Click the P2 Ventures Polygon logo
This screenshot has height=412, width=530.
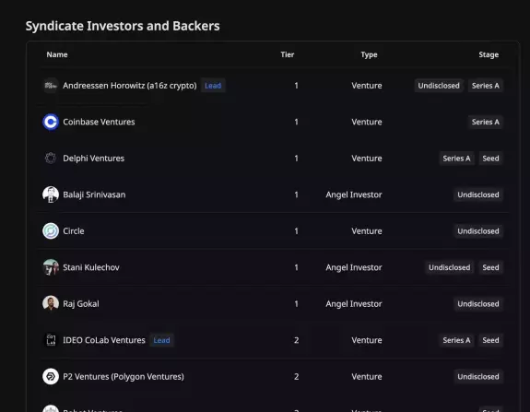51,376
